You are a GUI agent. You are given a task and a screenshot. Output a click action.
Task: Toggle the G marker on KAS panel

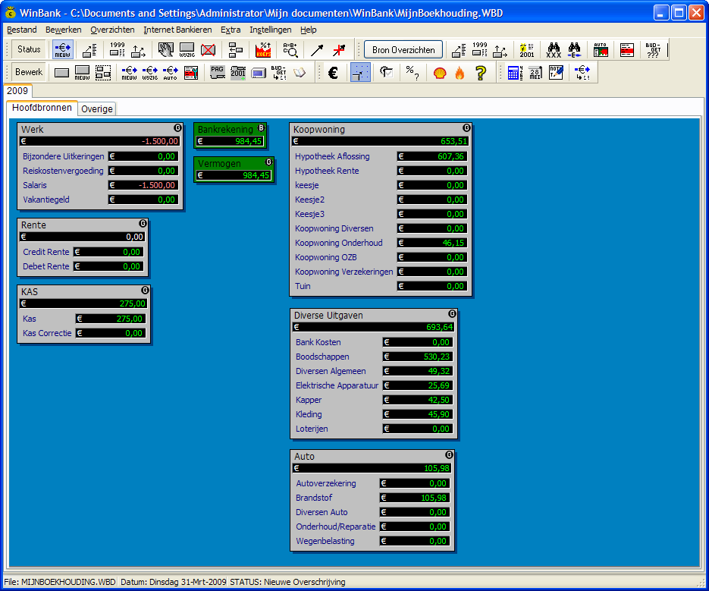tap(145, 290)
